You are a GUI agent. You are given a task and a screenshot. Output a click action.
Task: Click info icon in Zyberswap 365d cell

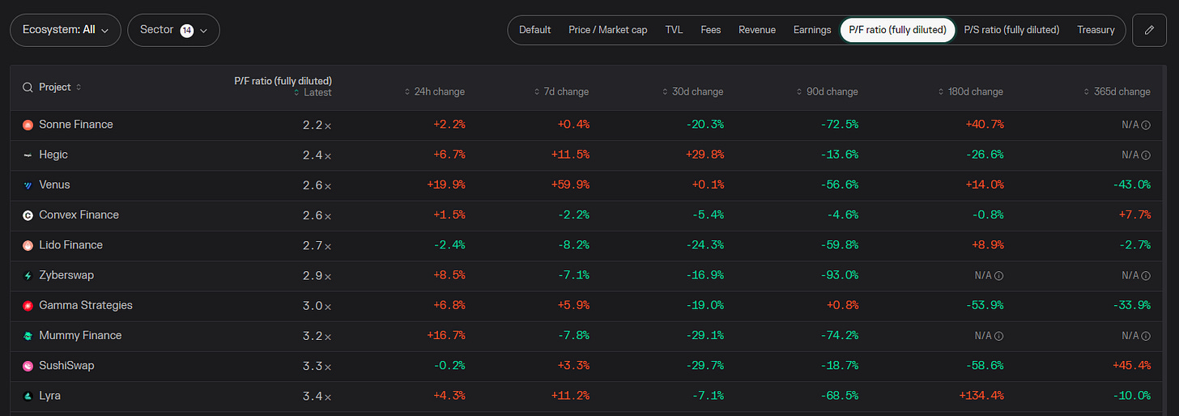coord(1146,275)
